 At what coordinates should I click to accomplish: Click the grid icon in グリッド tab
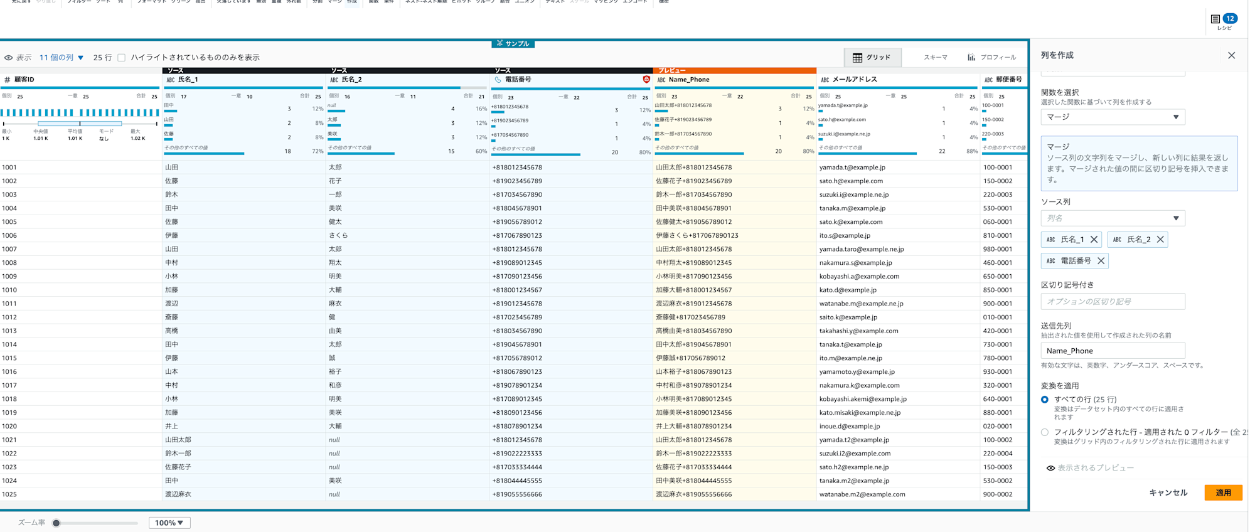[x=857, y=58]
